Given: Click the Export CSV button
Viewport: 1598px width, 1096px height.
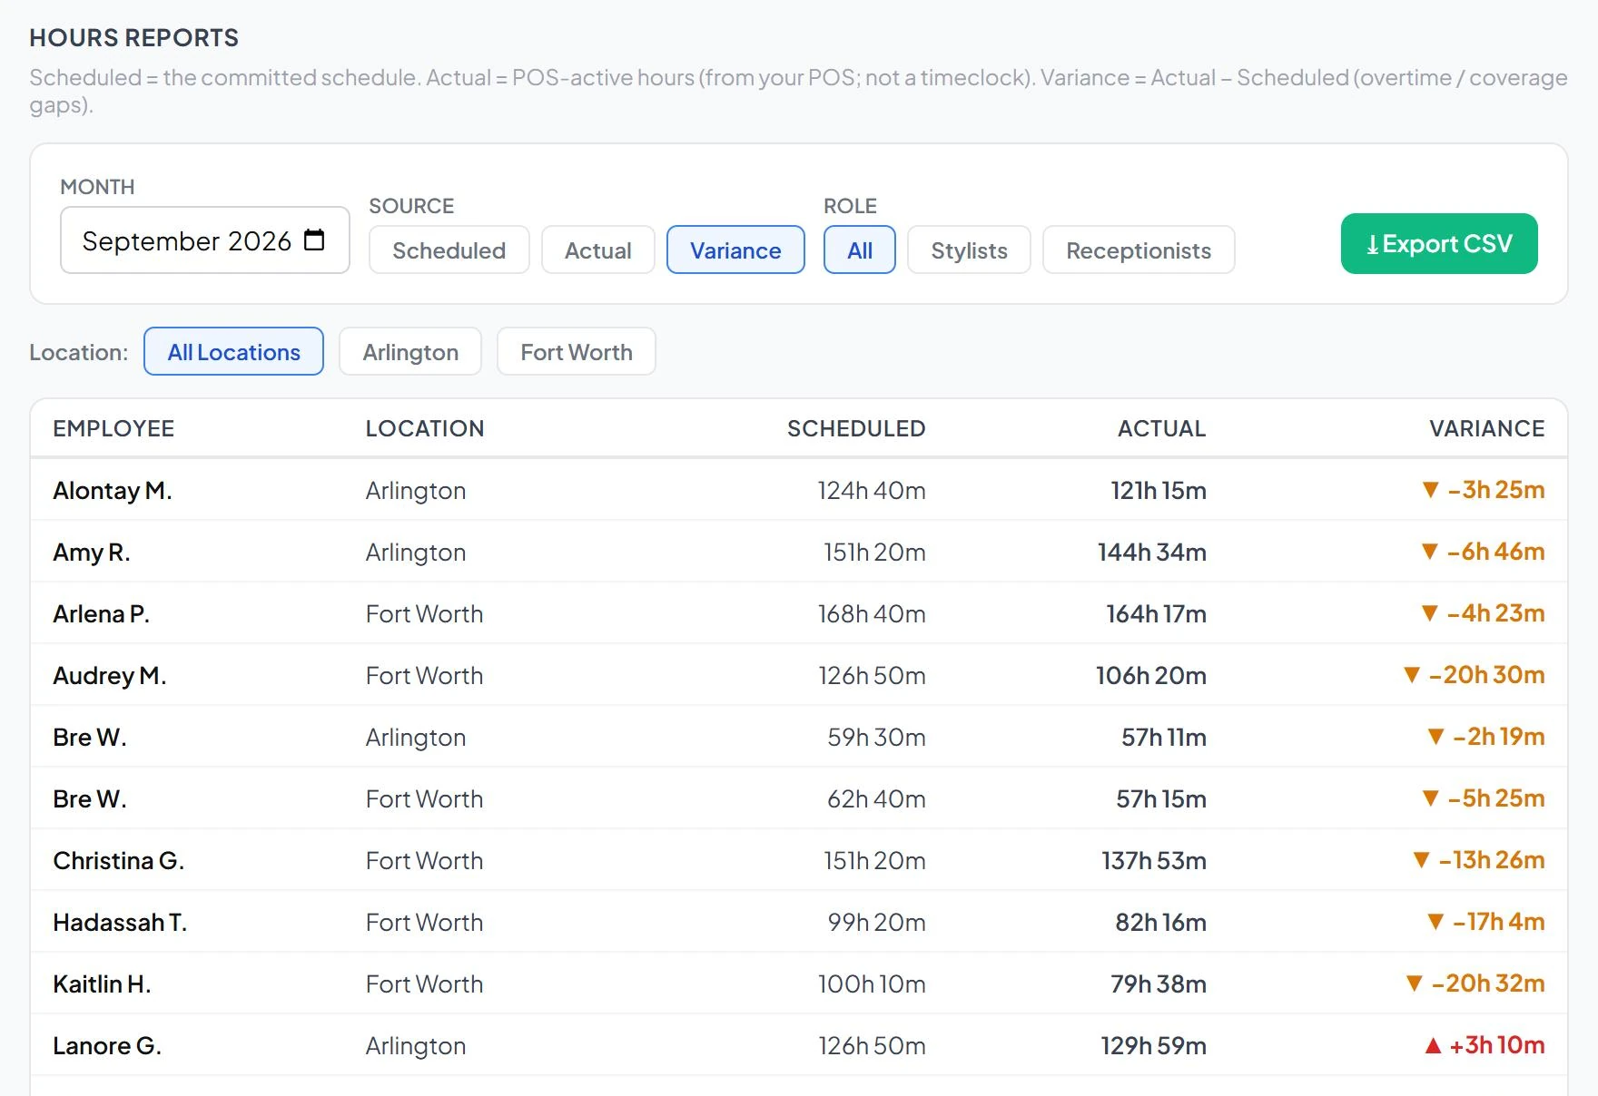Looking at the screenshot, I should point(1439,244).
